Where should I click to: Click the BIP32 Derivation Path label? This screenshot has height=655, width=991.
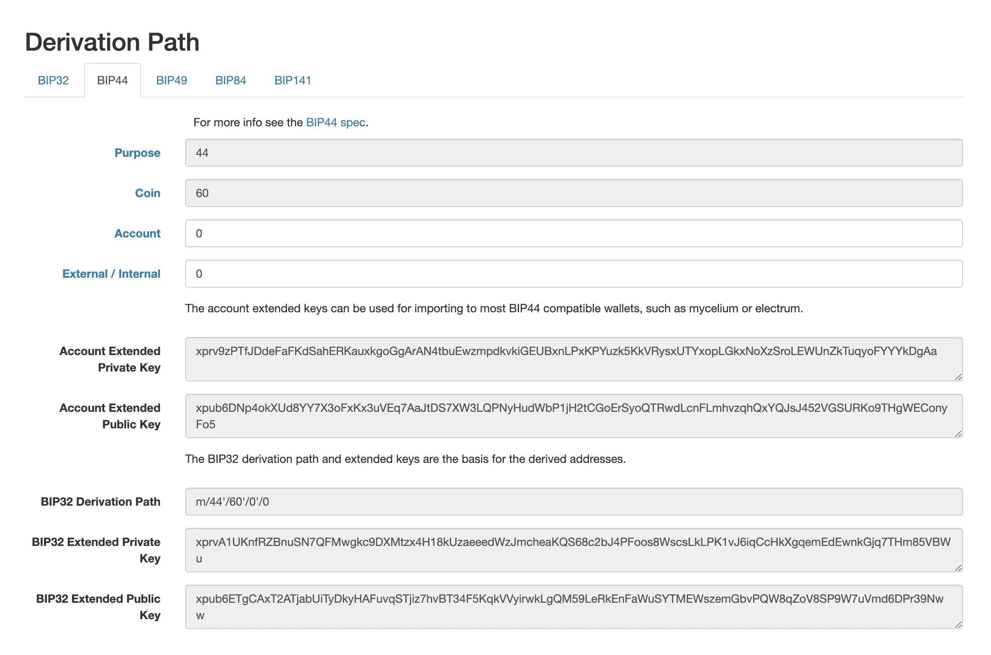point(101,502)
